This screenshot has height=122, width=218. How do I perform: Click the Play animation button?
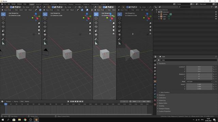tap(78, 102)
